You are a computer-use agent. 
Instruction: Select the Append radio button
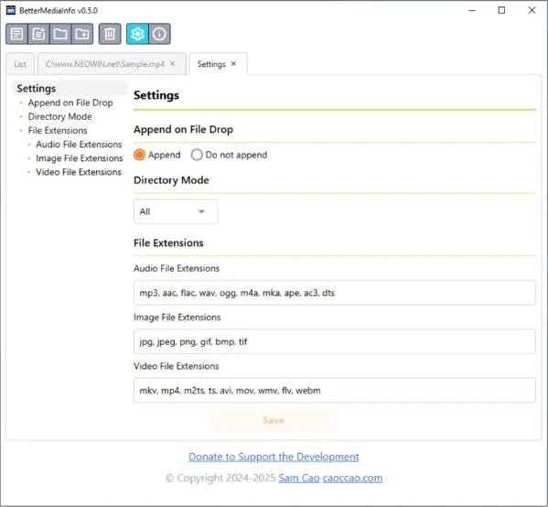click(139, 155)
